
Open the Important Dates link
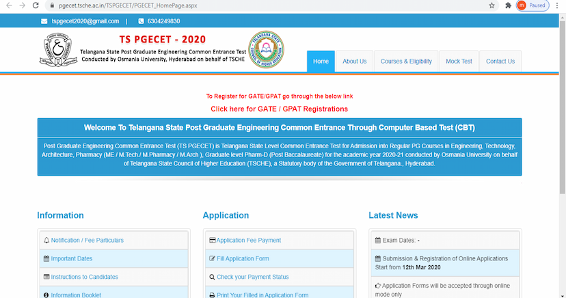72,258
